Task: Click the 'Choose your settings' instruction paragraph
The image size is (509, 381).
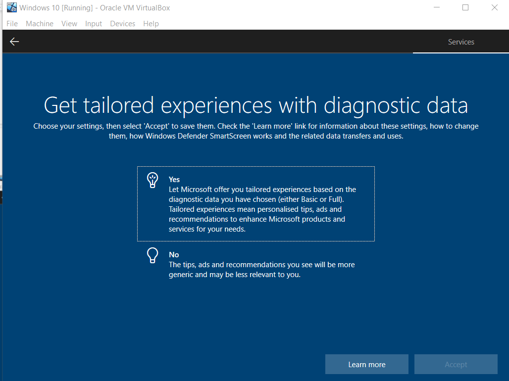Action: coord(256,131)
